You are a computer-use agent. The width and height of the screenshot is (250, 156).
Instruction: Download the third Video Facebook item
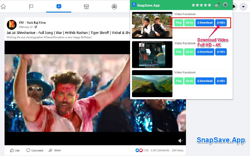point(205,81)
